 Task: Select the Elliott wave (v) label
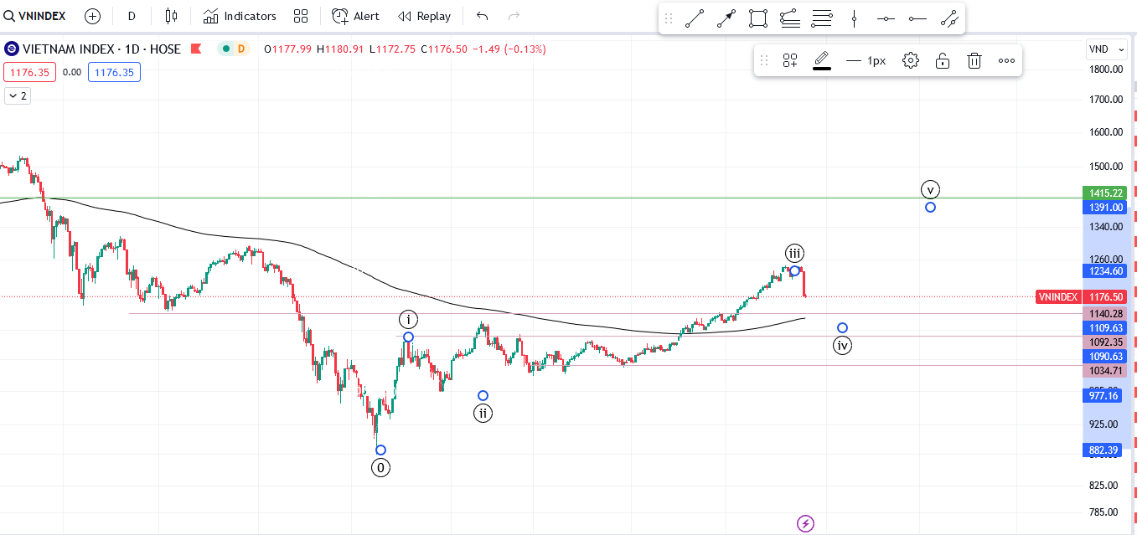(930, 189)
